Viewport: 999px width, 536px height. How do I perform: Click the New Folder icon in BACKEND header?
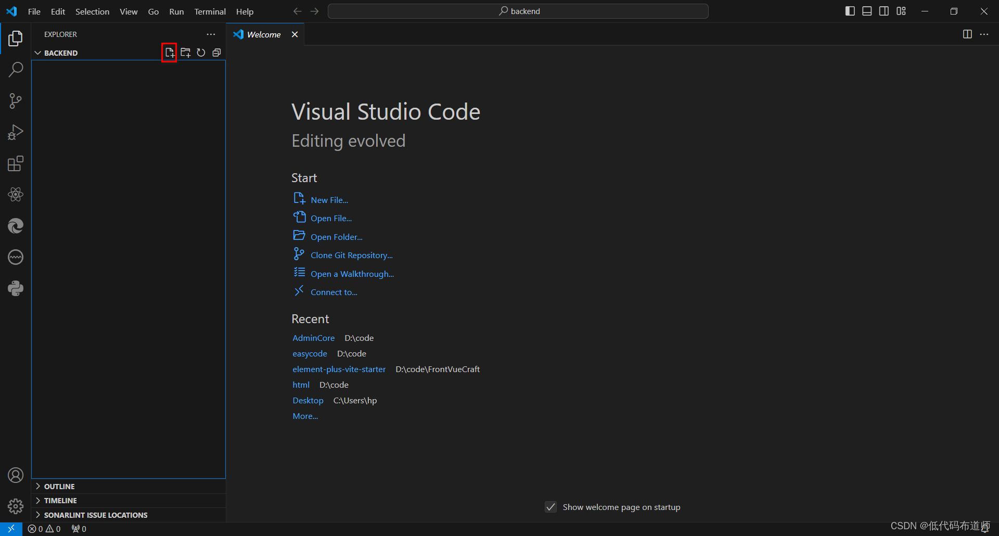click(x=185, y=53)
